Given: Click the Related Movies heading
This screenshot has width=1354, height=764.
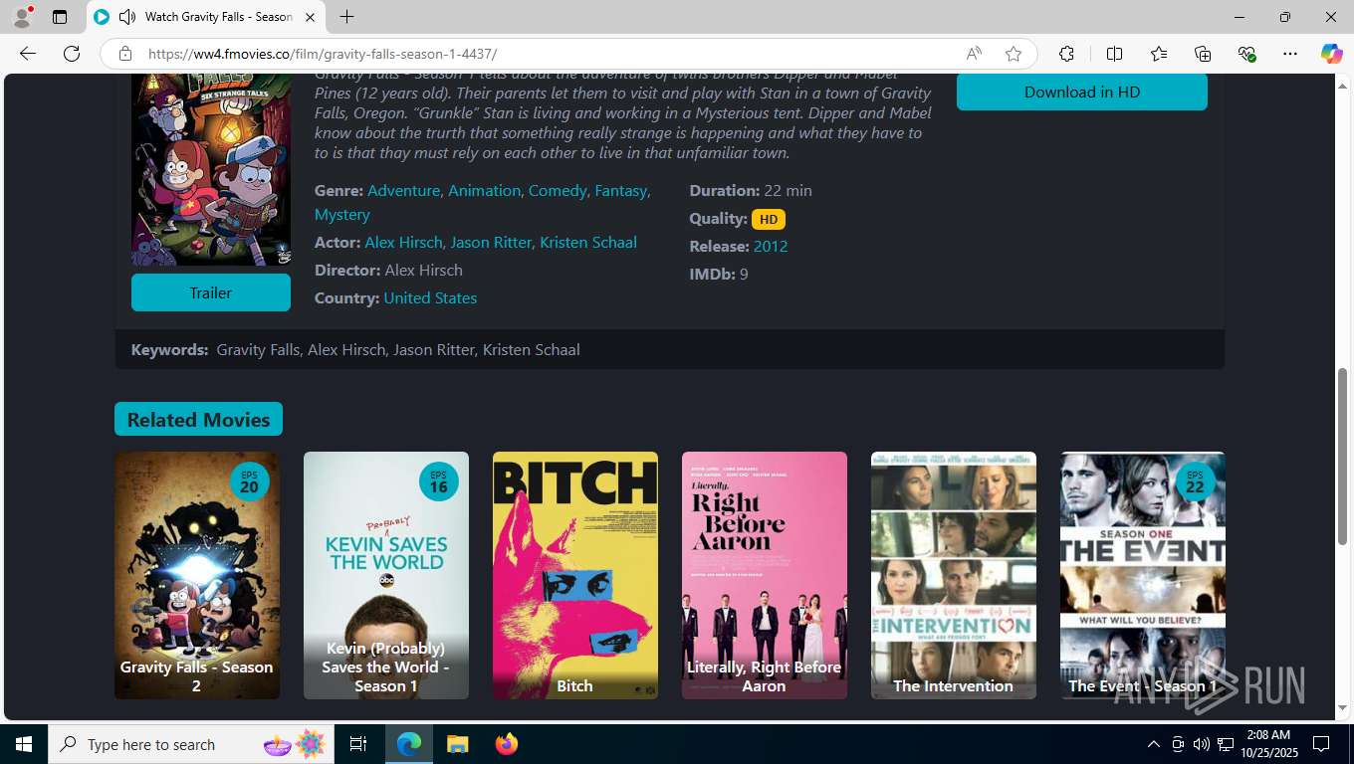Looking at the screenshot, I should [198, 419].
